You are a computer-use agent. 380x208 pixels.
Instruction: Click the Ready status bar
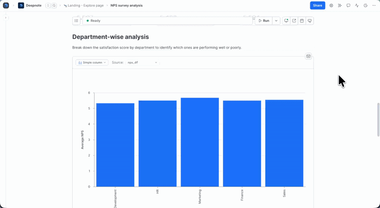click(168, 20)
